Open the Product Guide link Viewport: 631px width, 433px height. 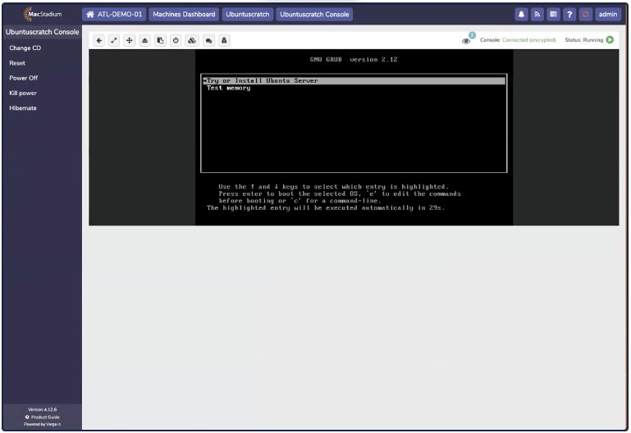click(x=43, y=417)
